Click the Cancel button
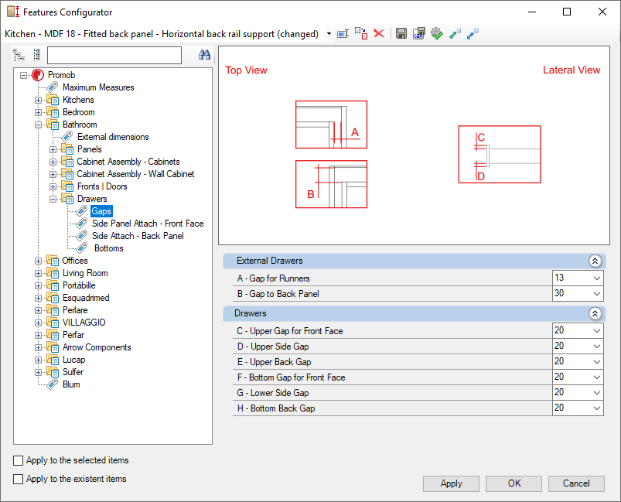 [x=576, y=483]
